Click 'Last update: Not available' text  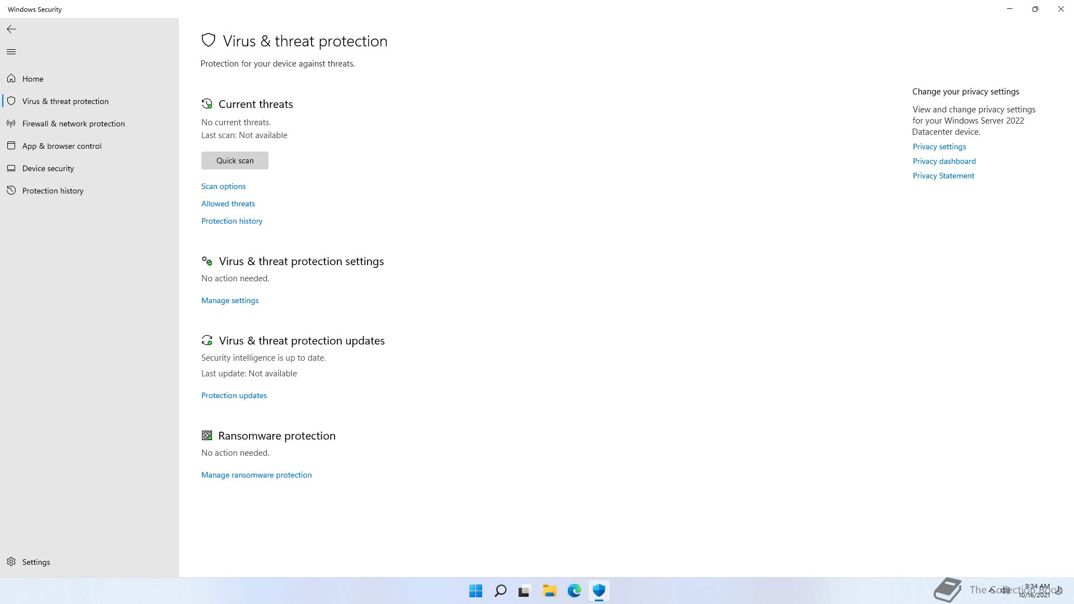[x=249, y=374]
